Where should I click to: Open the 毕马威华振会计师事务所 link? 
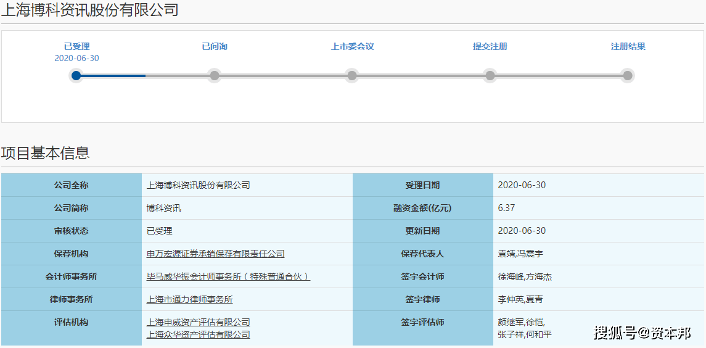tap(228, 277)
